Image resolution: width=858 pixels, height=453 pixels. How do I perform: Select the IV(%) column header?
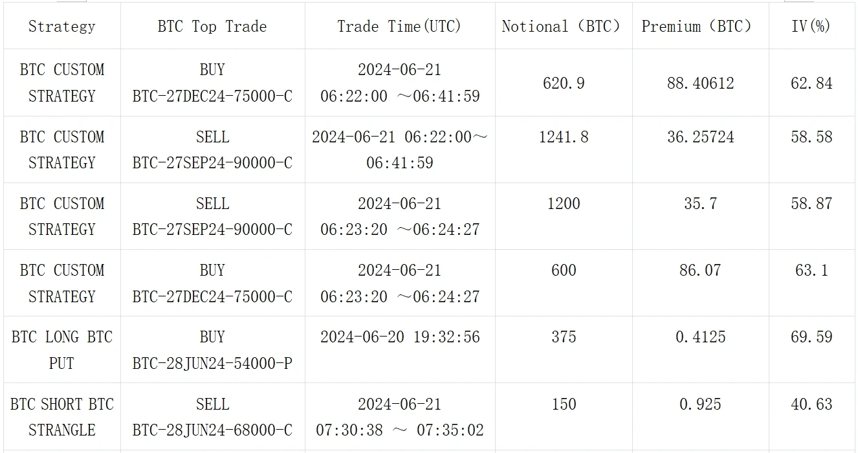[x=811, y=27]
